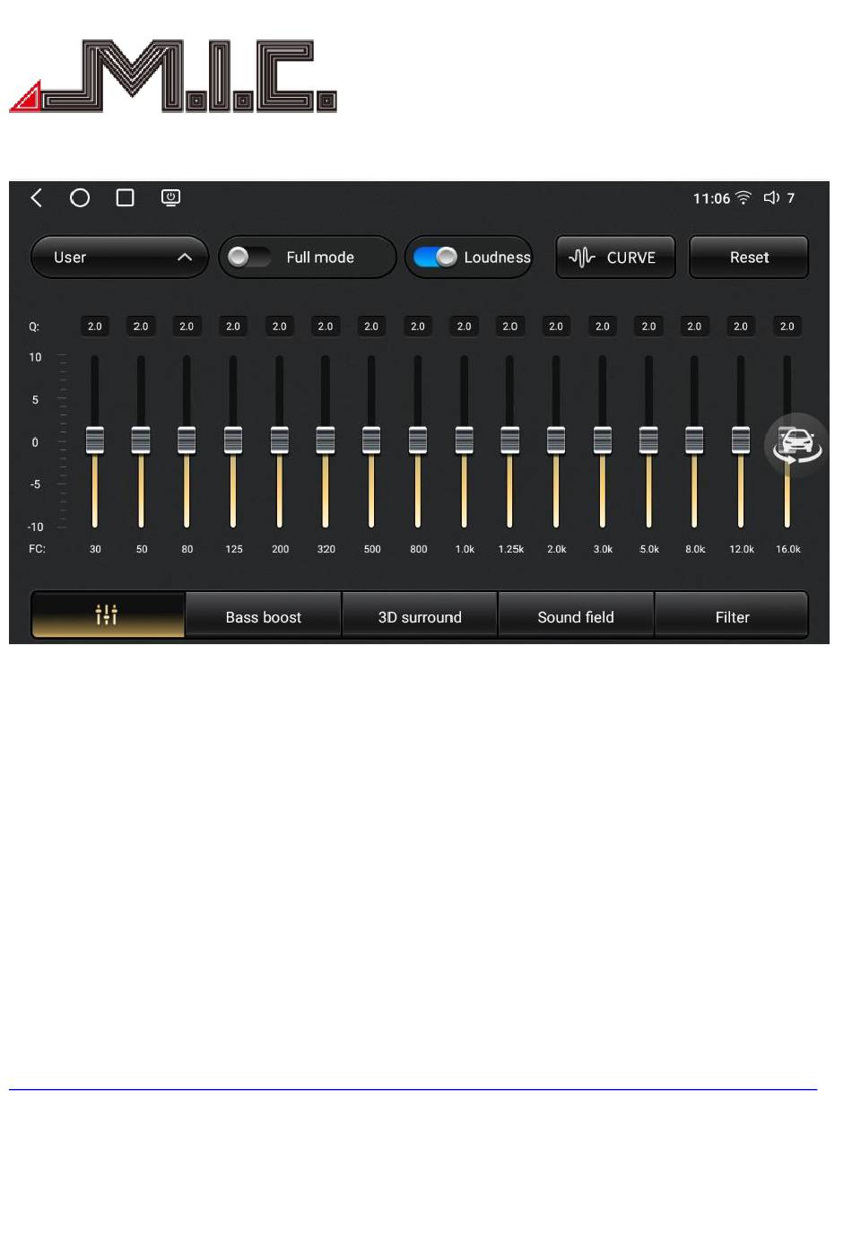Click the CURVE button
Viewport: 852px width, 1246px height.
tap(615, 257)
